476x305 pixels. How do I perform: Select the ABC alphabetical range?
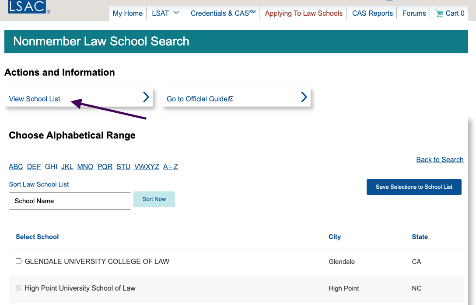16,166
